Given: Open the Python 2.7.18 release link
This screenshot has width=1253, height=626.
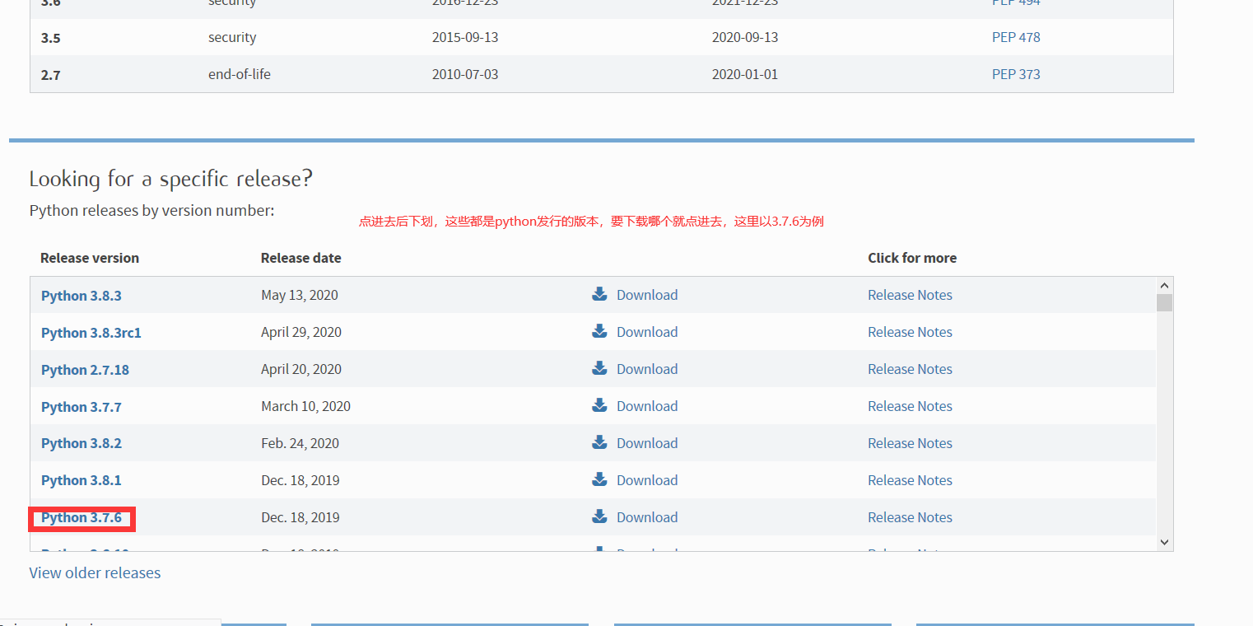Looking at the screenshot, I should pos(85,370).
